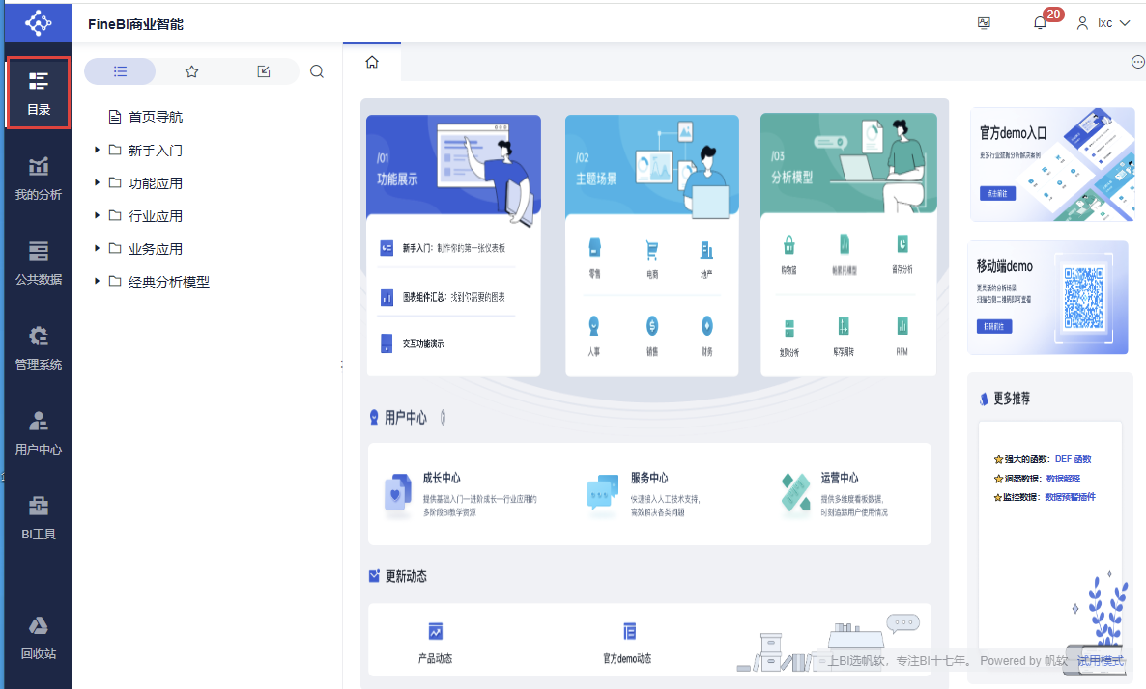Collapse the directory panel via divider handle
This screenshot has height=689, width=1146.
click(x=341, y=367)
